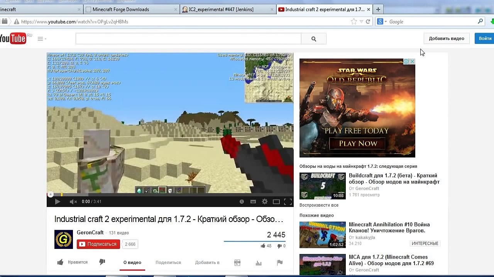Open the Minecraft Annihilation #10 title link
Viewport: 494px width, 277px height.
click(389, 228)
